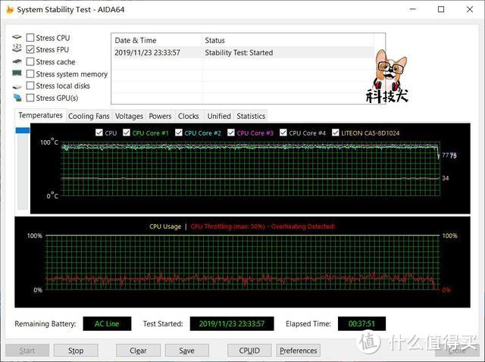
Task: Uncheck the Stress FPU checkbox
Action: click(30, 49)
